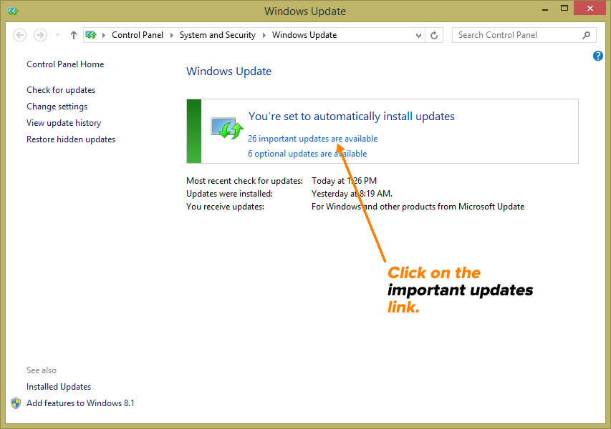Click the "You receive updates:" label
Viewport: 611px width, 429px height.
point(225,207)
